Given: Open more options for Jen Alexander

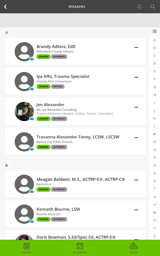Looking at the screenshot, I should (x=136, y=107).
